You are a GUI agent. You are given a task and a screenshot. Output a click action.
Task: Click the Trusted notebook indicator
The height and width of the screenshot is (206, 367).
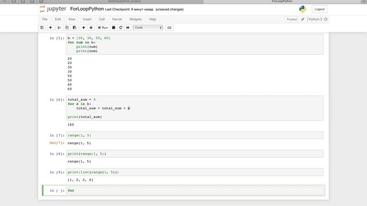(292, 19)
